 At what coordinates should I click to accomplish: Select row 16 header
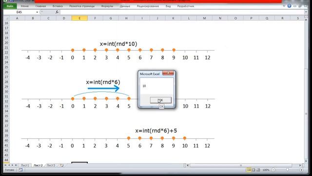tap(6, 23)
